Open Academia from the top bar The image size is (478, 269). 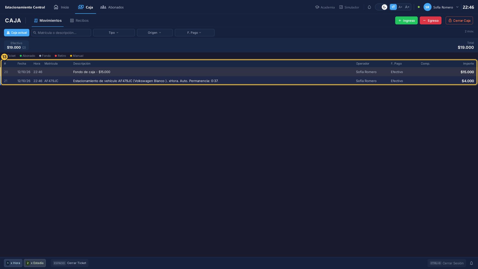click(x=325, y=7)
